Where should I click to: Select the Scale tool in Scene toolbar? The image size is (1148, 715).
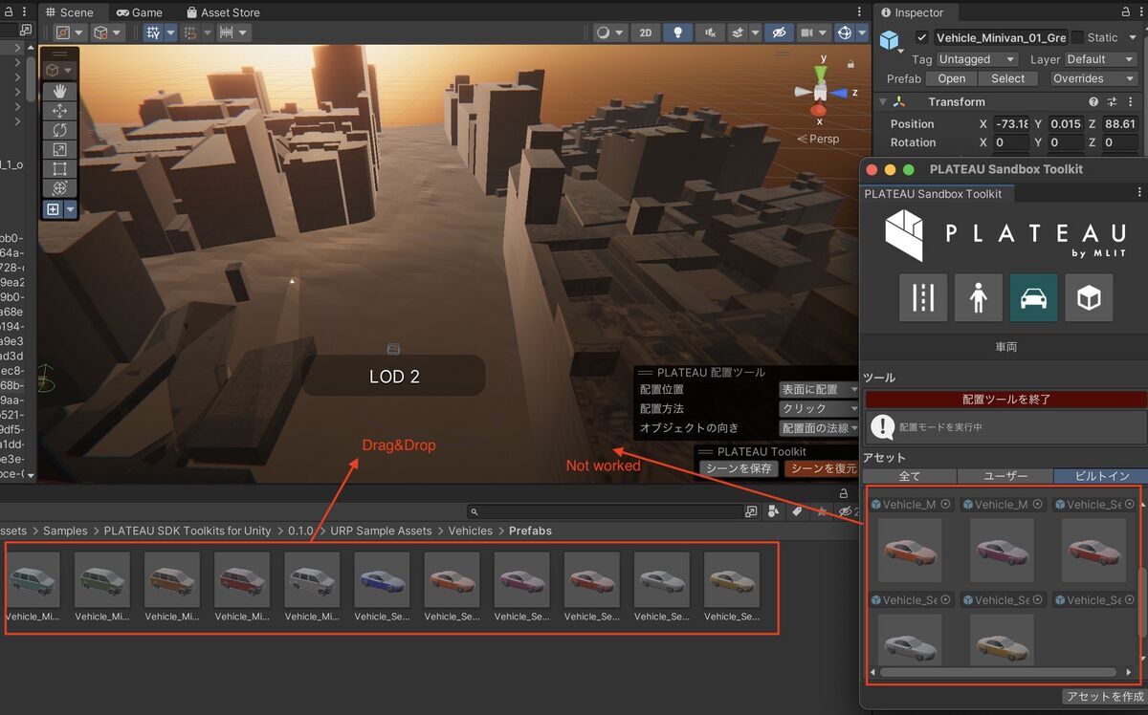pyautogui.click(x=59, y=149)
